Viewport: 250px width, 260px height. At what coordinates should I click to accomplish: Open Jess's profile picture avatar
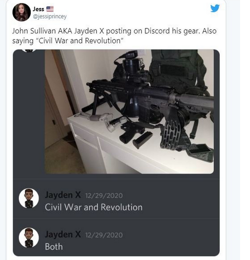(22, 12)
